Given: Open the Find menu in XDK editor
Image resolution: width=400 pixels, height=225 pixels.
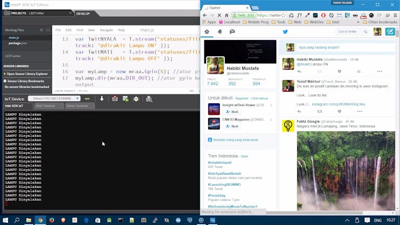Looking at the screenshot, I should point(79,30).
